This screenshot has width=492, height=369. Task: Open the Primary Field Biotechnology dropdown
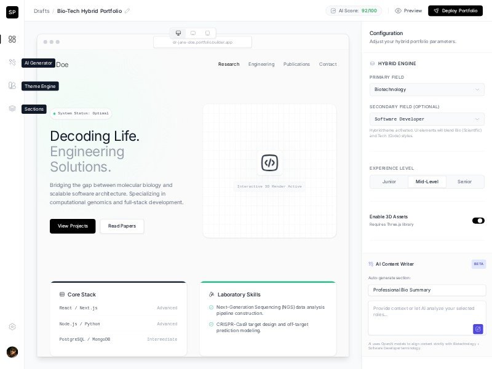coord(427,90)
